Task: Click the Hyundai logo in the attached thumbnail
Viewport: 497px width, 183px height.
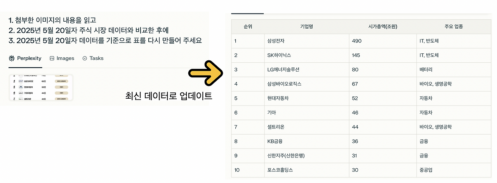Action: click(x=21, y=87)
